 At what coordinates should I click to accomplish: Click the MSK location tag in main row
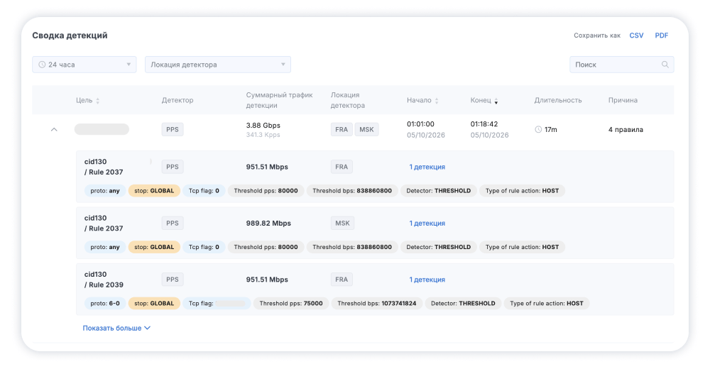coord(366,129)
